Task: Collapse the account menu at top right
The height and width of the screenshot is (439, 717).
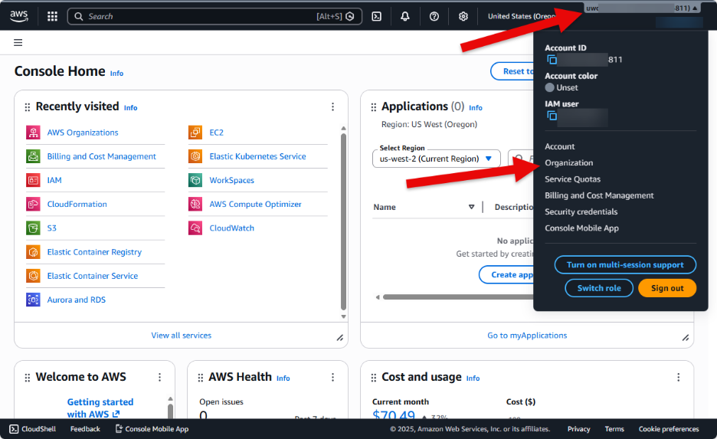Action: point(642,8)
